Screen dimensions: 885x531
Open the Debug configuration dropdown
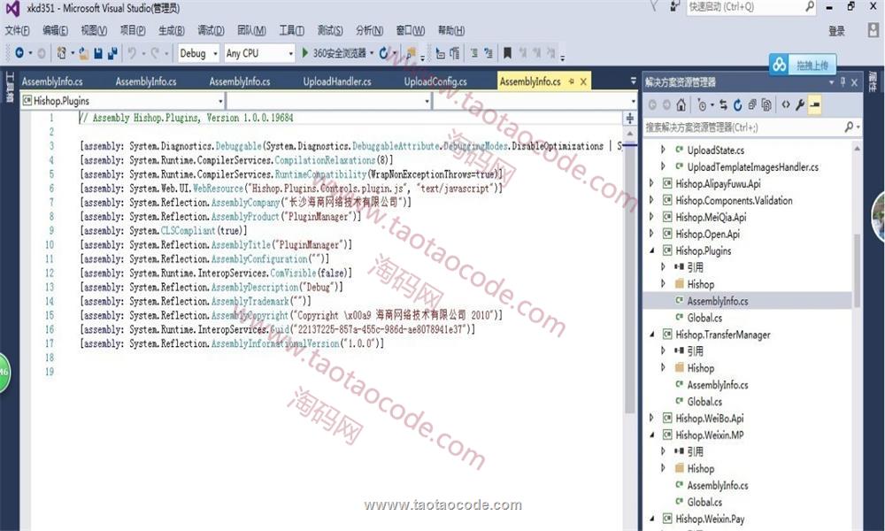pyautogui.click(x=197, y=53)
